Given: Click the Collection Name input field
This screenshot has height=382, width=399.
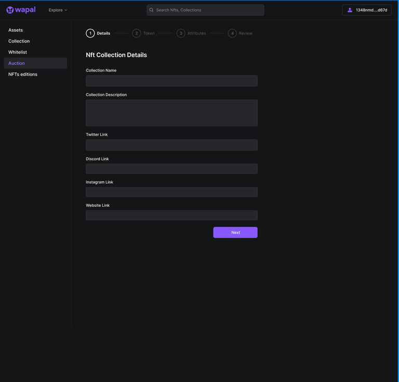Looking at the screenshot, I should click(x=171, y=81).
